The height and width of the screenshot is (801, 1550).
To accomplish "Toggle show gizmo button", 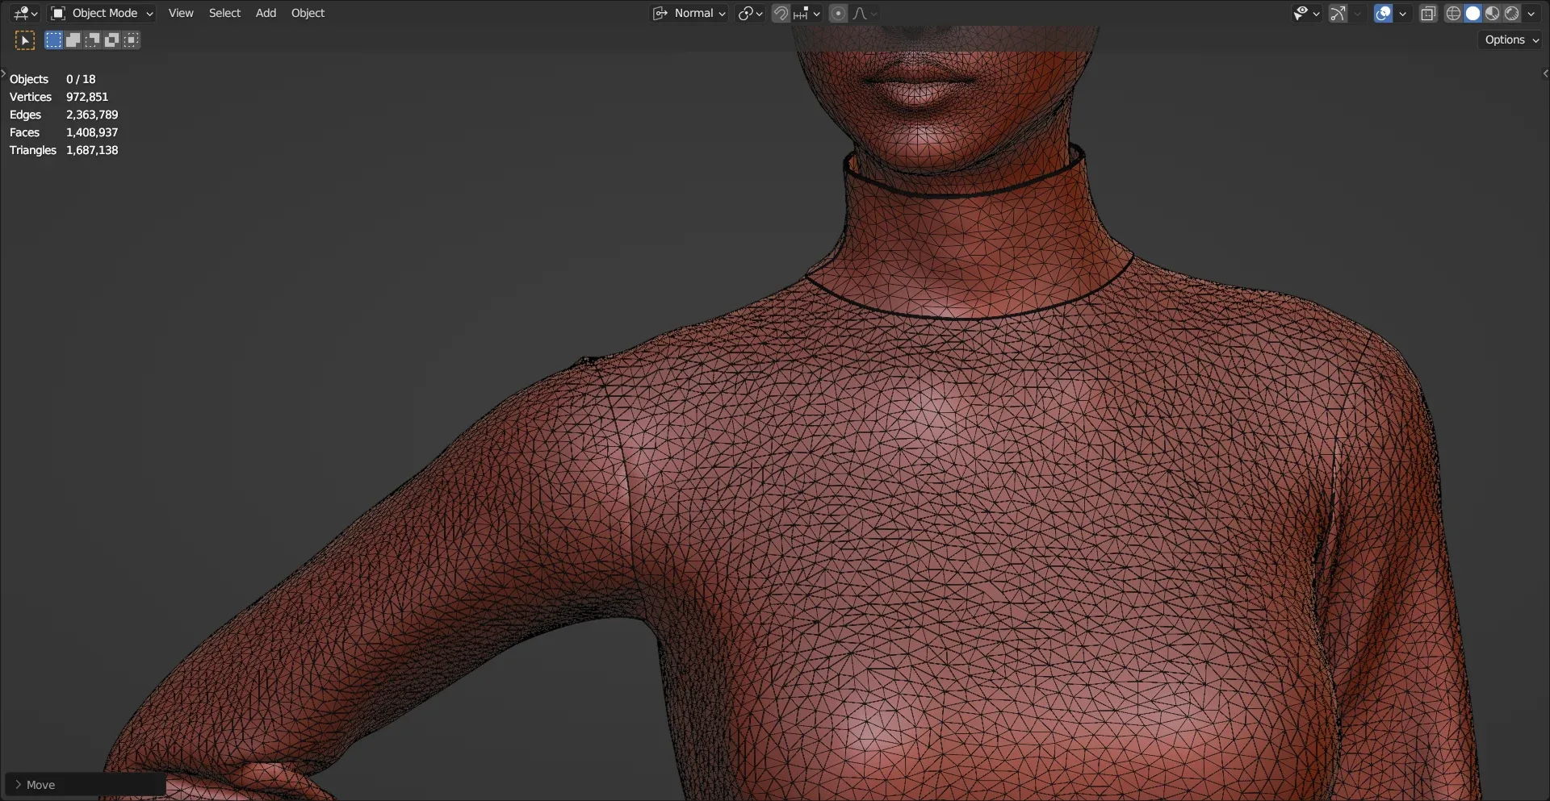I will point(1338,13).
